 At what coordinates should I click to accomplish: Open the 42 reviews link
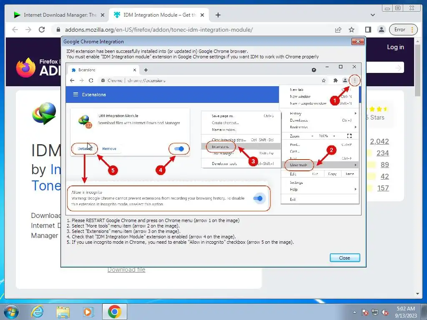pos(385,176)
